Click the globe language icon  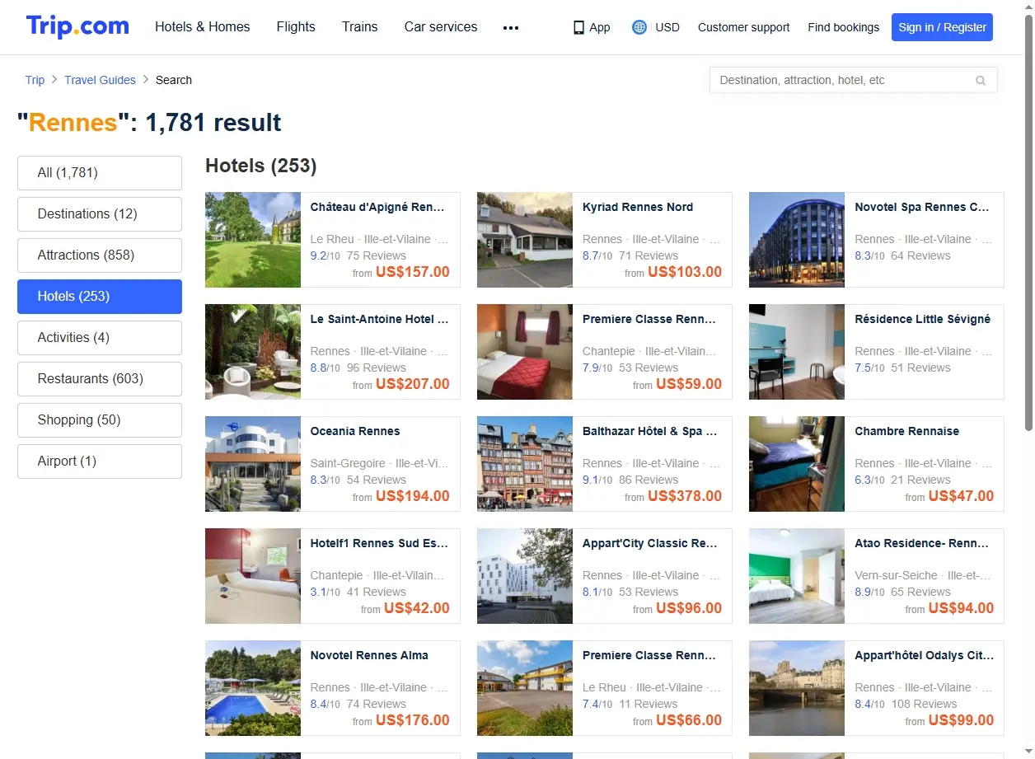coord(639,27)
